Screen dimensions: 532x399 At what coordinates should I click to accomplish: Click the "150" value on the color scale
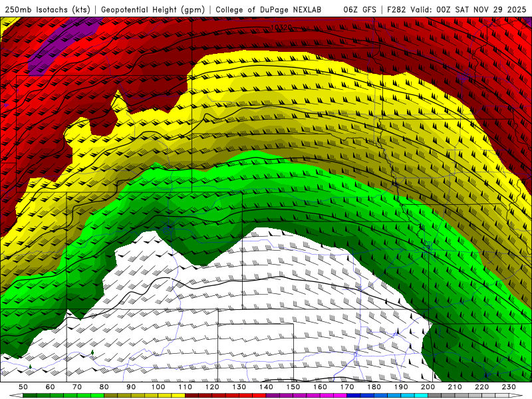(293, 387)
